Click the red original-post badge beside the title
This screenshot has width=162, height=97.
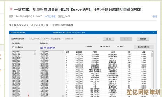(x=11, y=9)
